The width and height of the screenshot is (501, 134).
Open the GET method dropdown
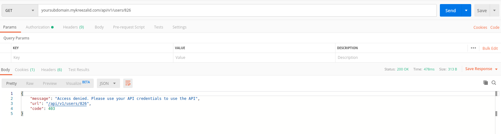coord(20,10)
